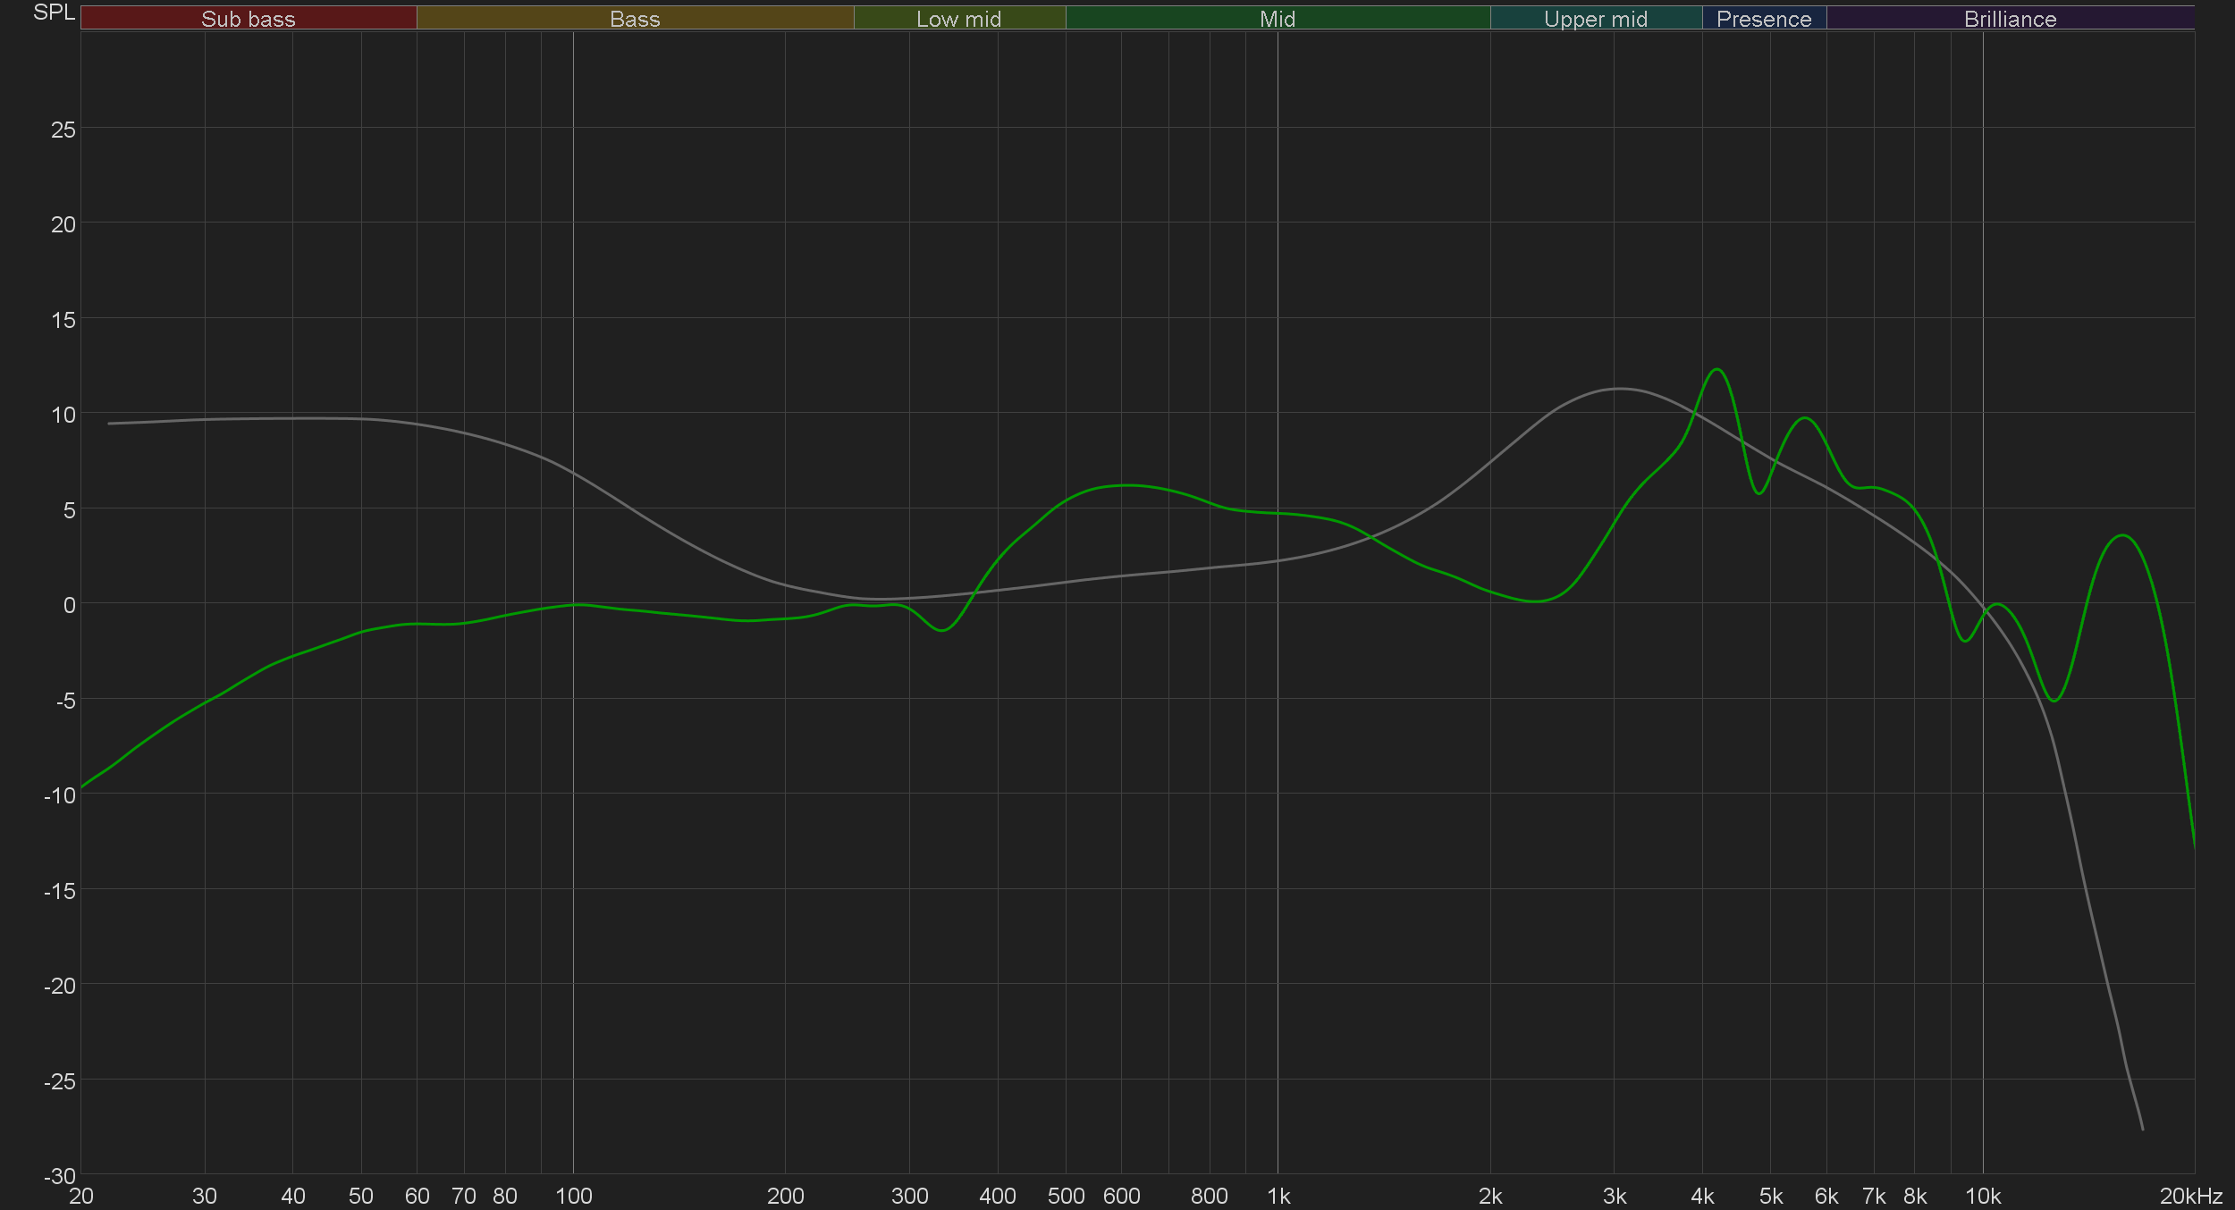Click the 1k frequency axis label
Screen dimensions: 2235x1210
tap(1278, 1196)
